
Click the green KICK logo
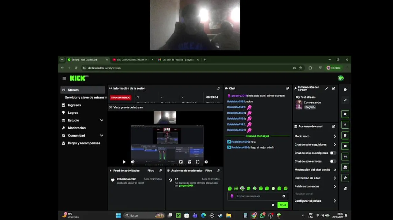tap(79, 78)
